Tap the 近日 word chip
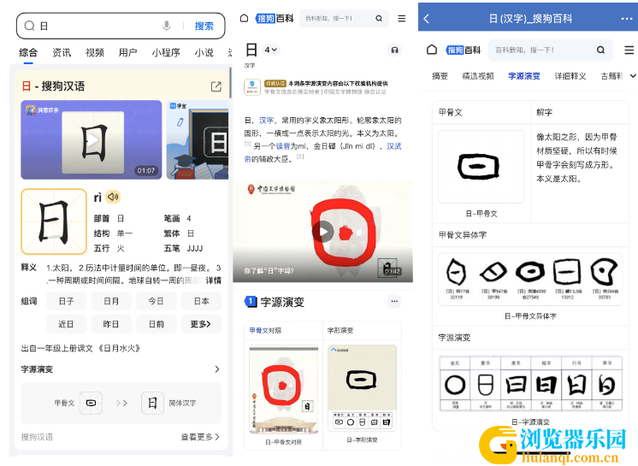This screenshot has width=638, height=466. (x=67, y=324)
